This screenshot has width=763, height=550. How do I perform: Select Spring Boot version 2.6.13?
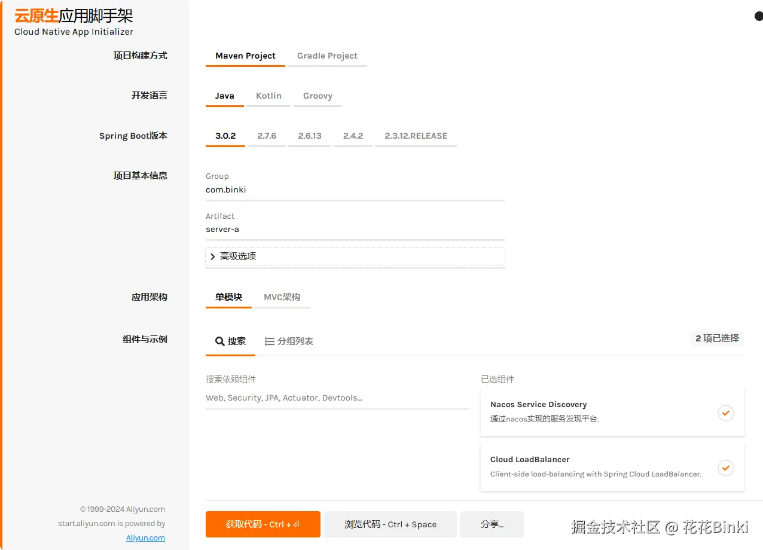(310, 136)
